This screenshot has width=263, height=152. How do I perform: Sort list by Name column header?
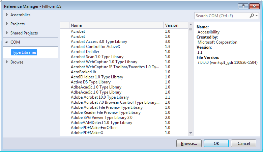(116, 25)
